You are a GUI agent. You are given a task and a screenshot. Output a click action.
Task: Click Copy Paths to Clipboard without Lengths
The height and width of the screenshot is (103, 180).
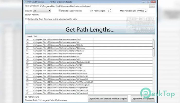108,99
